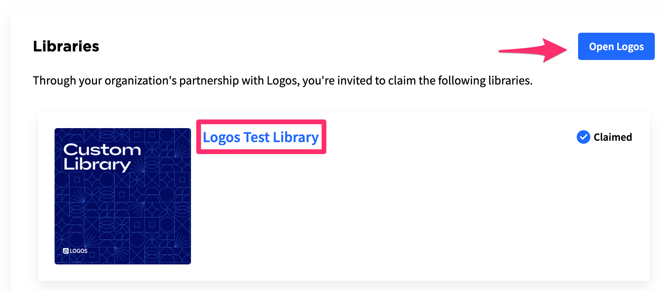Select the Libraries heading
Image resolution: width=663 pixels, height=291 pixels.
coord(66,46)
